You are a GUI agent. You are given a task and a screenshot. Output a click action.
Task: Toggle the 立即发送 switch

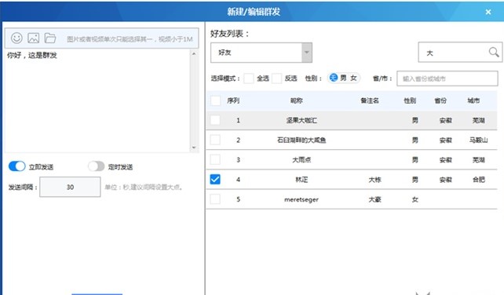tap(16, 166)
